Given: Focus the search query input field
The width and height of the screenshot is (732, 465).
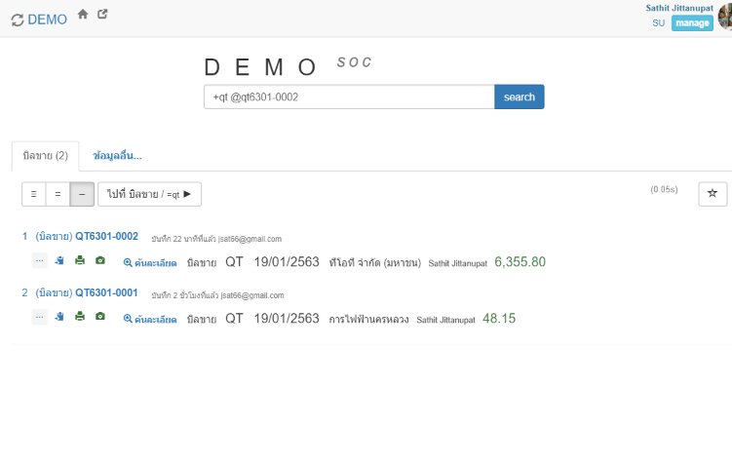Looking at the screenshot, I should pos(348,97).
